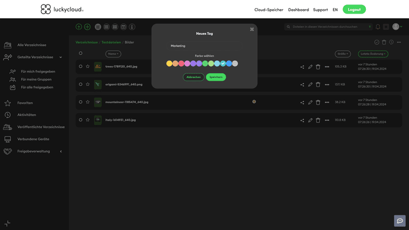409x230 pixels.
Task: Open Favoriten in the sidebar
Action: tap(25, 103)
